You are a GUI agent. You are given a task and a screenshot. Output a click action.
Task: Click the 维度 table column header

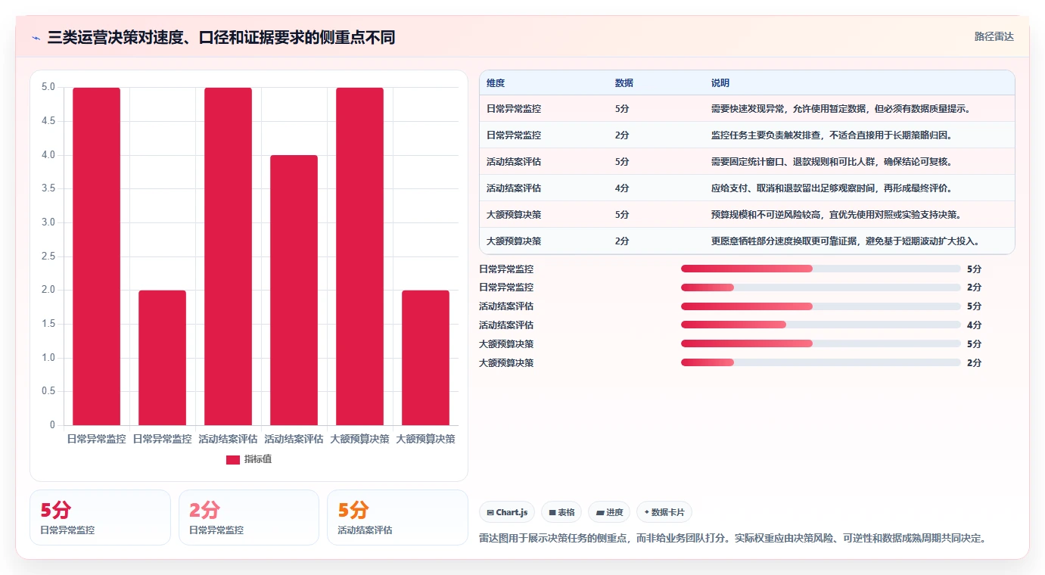pos(496,83)
